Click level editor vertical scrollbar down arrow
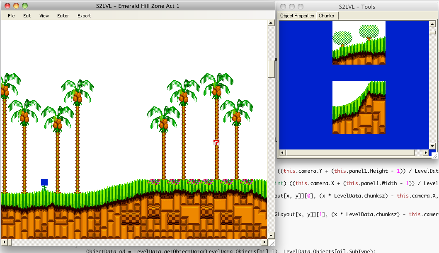The image size is (439, 253). [271, 235]
